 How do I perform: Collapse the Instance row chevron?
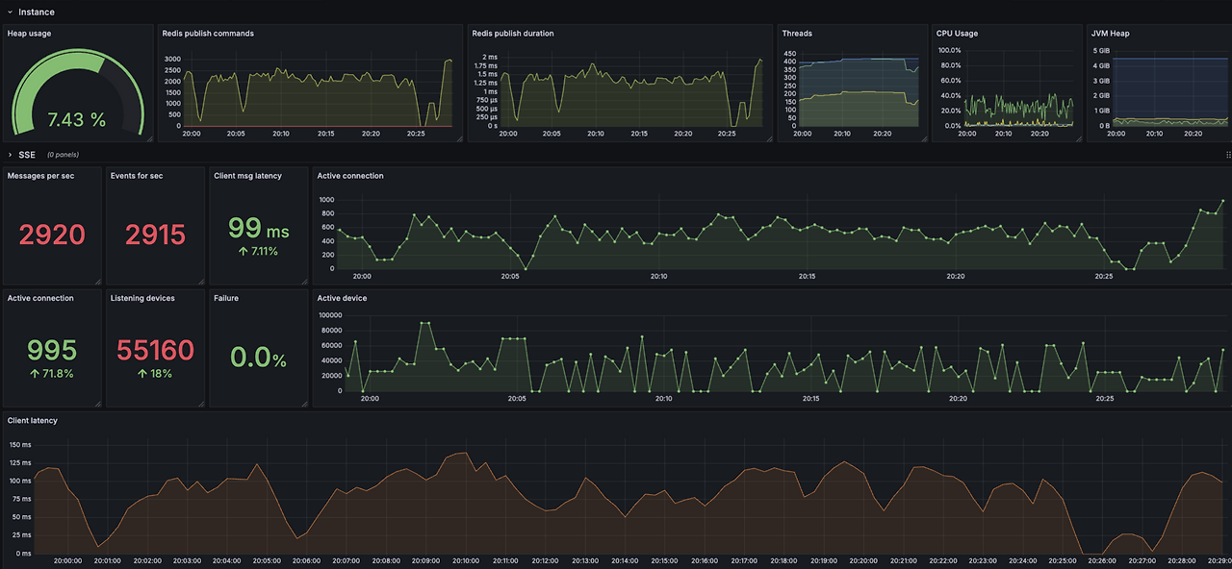pos(10,12)
